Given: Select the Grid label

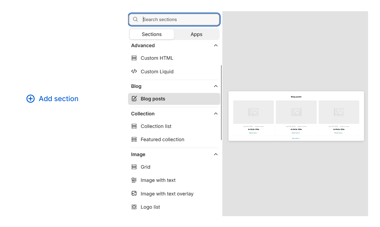Looking at the screenshot, I should click(145, 167).
